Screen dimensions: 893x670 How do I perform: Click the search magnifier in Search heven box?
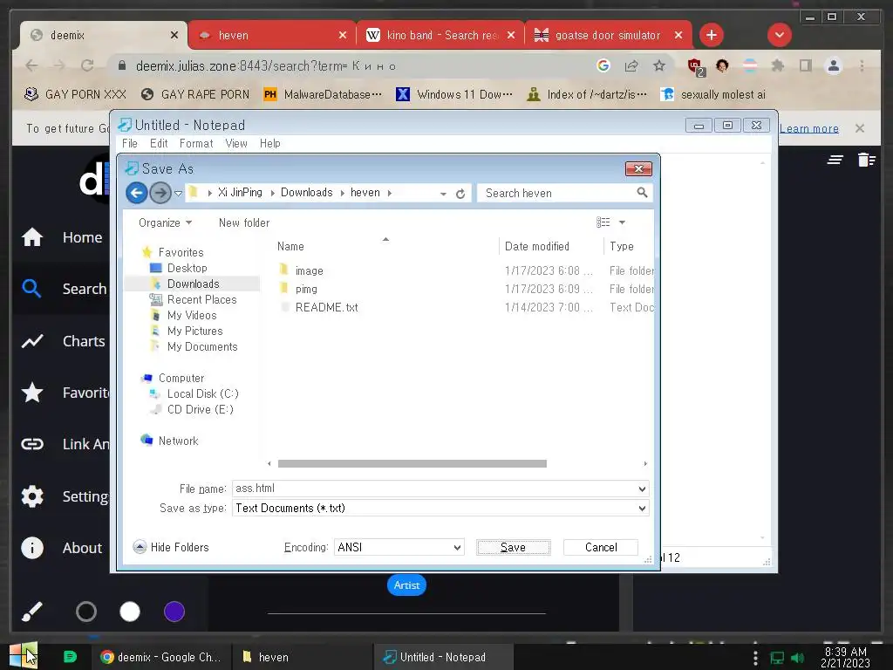click(x=642, y=193)
